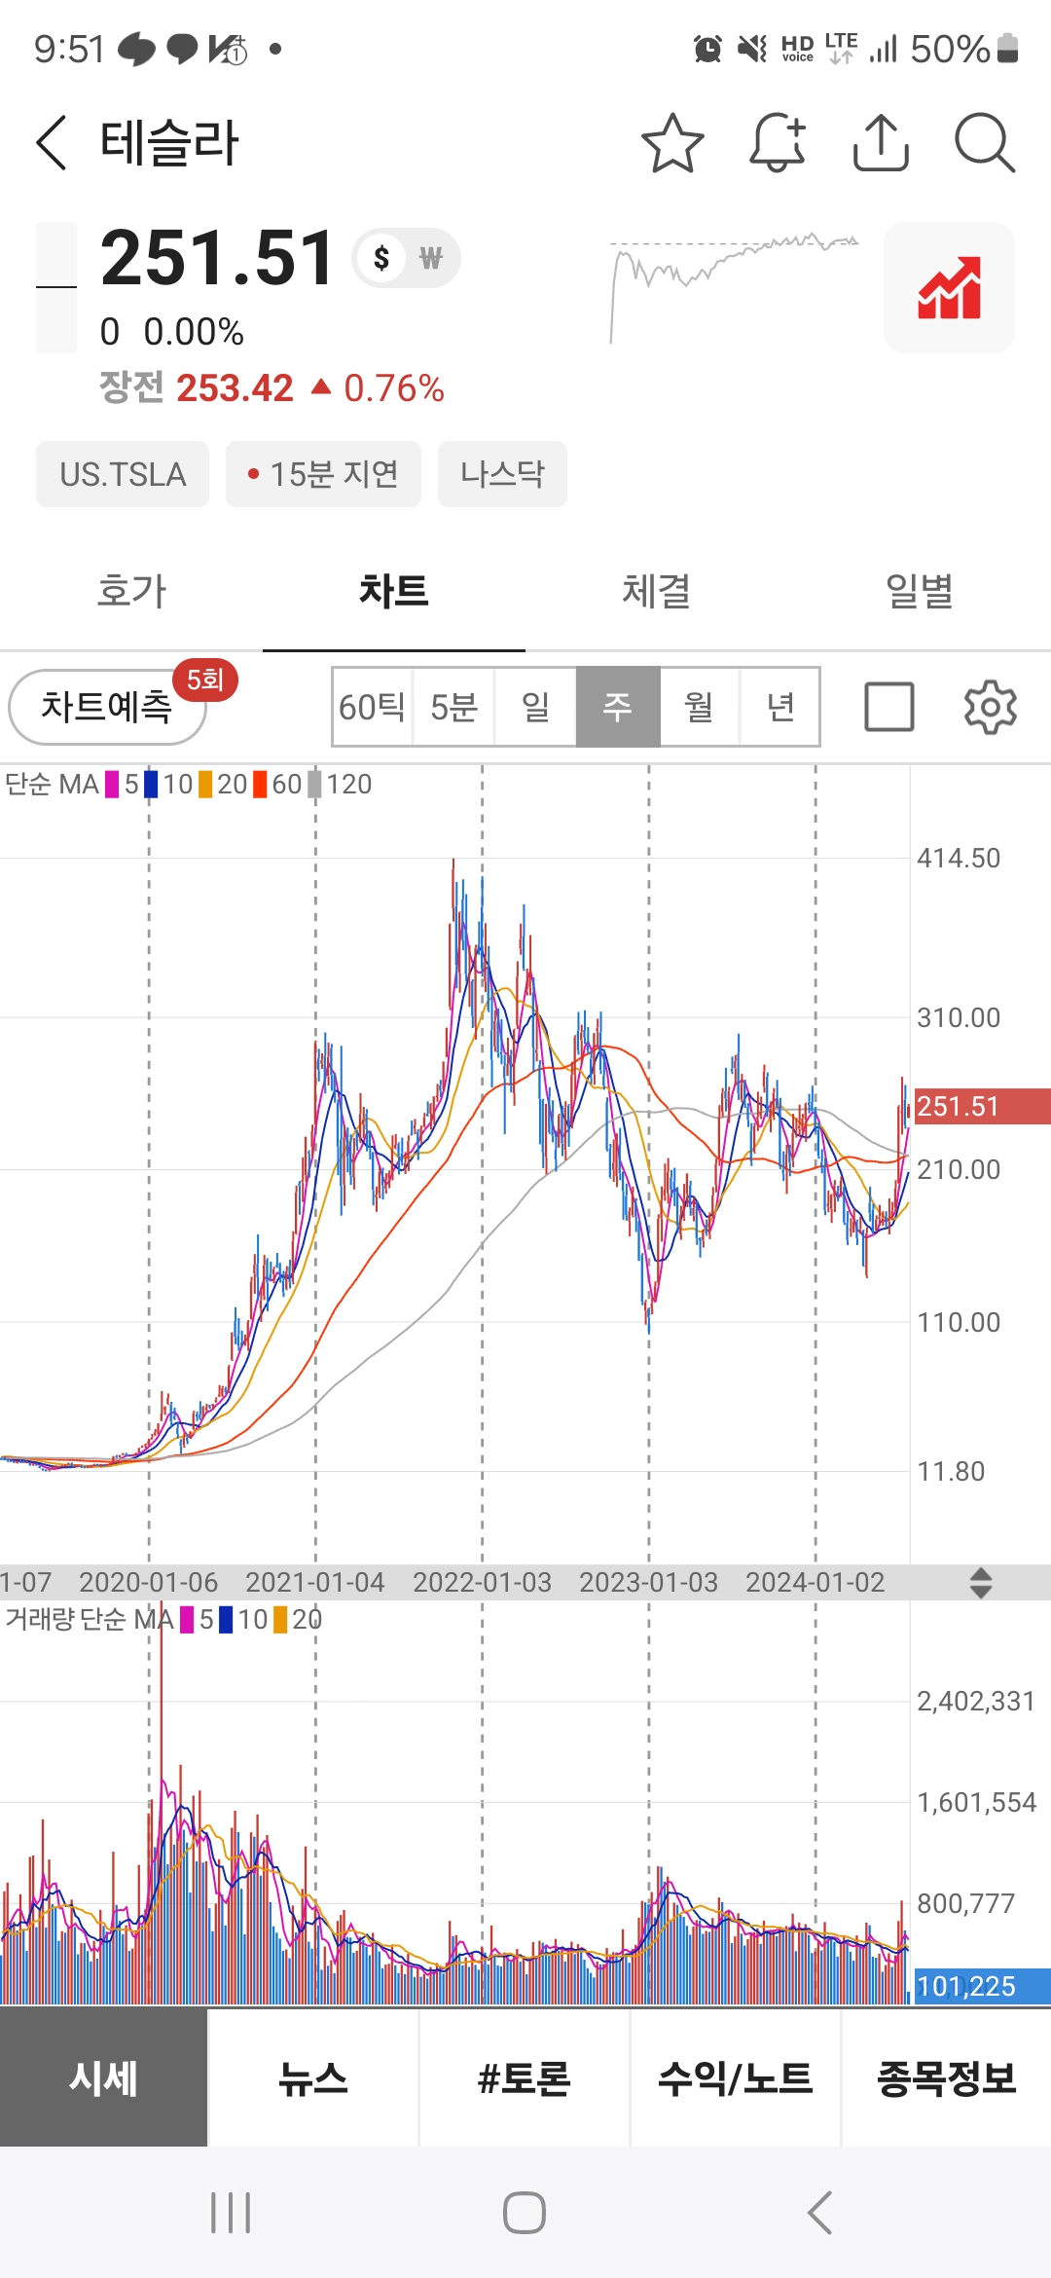Open the 종목정보 bottom tab
Viewport: 1051px width, 2278px height.
[947, 2078]
